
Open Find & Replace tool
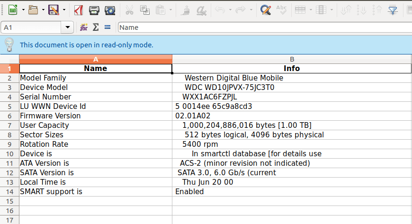[x=266, y=9]
